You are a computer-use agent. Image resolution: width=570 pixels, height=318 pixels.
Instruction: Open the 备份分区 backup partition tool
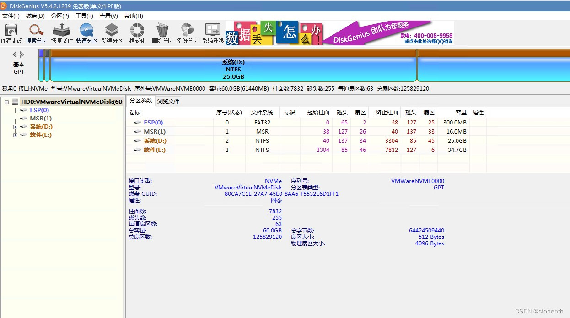click(x=187, y=30)
